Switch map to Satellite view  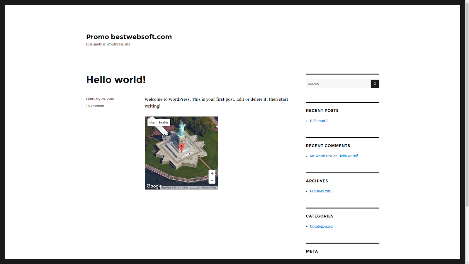coord(164,123)
